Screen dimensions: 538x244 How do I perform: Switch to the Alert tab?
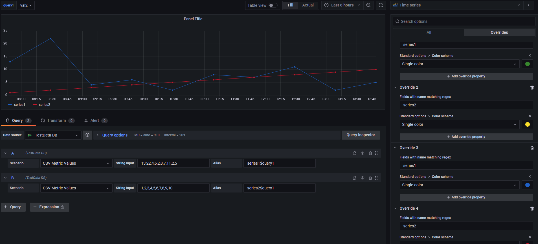96,120
